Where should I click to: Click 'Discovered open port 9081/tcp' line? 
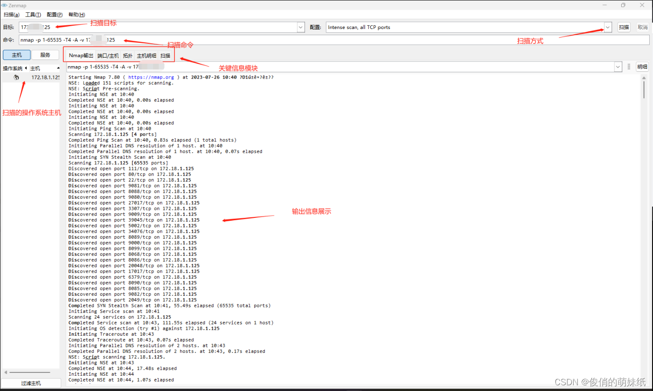[x=133, y=186]
